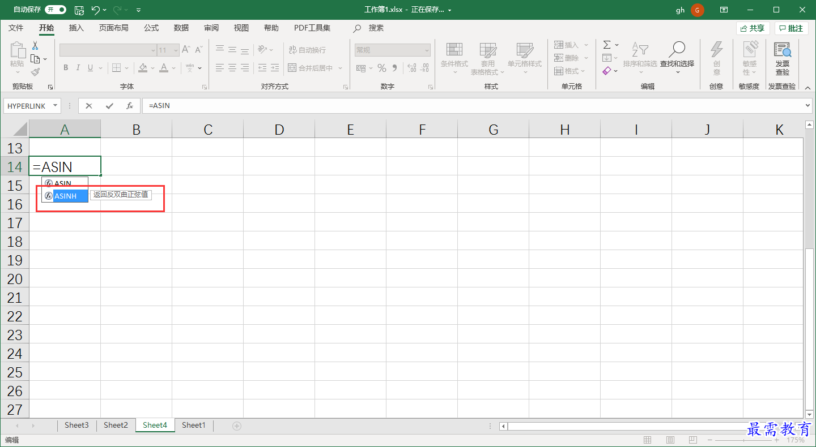Open the font size dropdown

click(x=176, y=50)
